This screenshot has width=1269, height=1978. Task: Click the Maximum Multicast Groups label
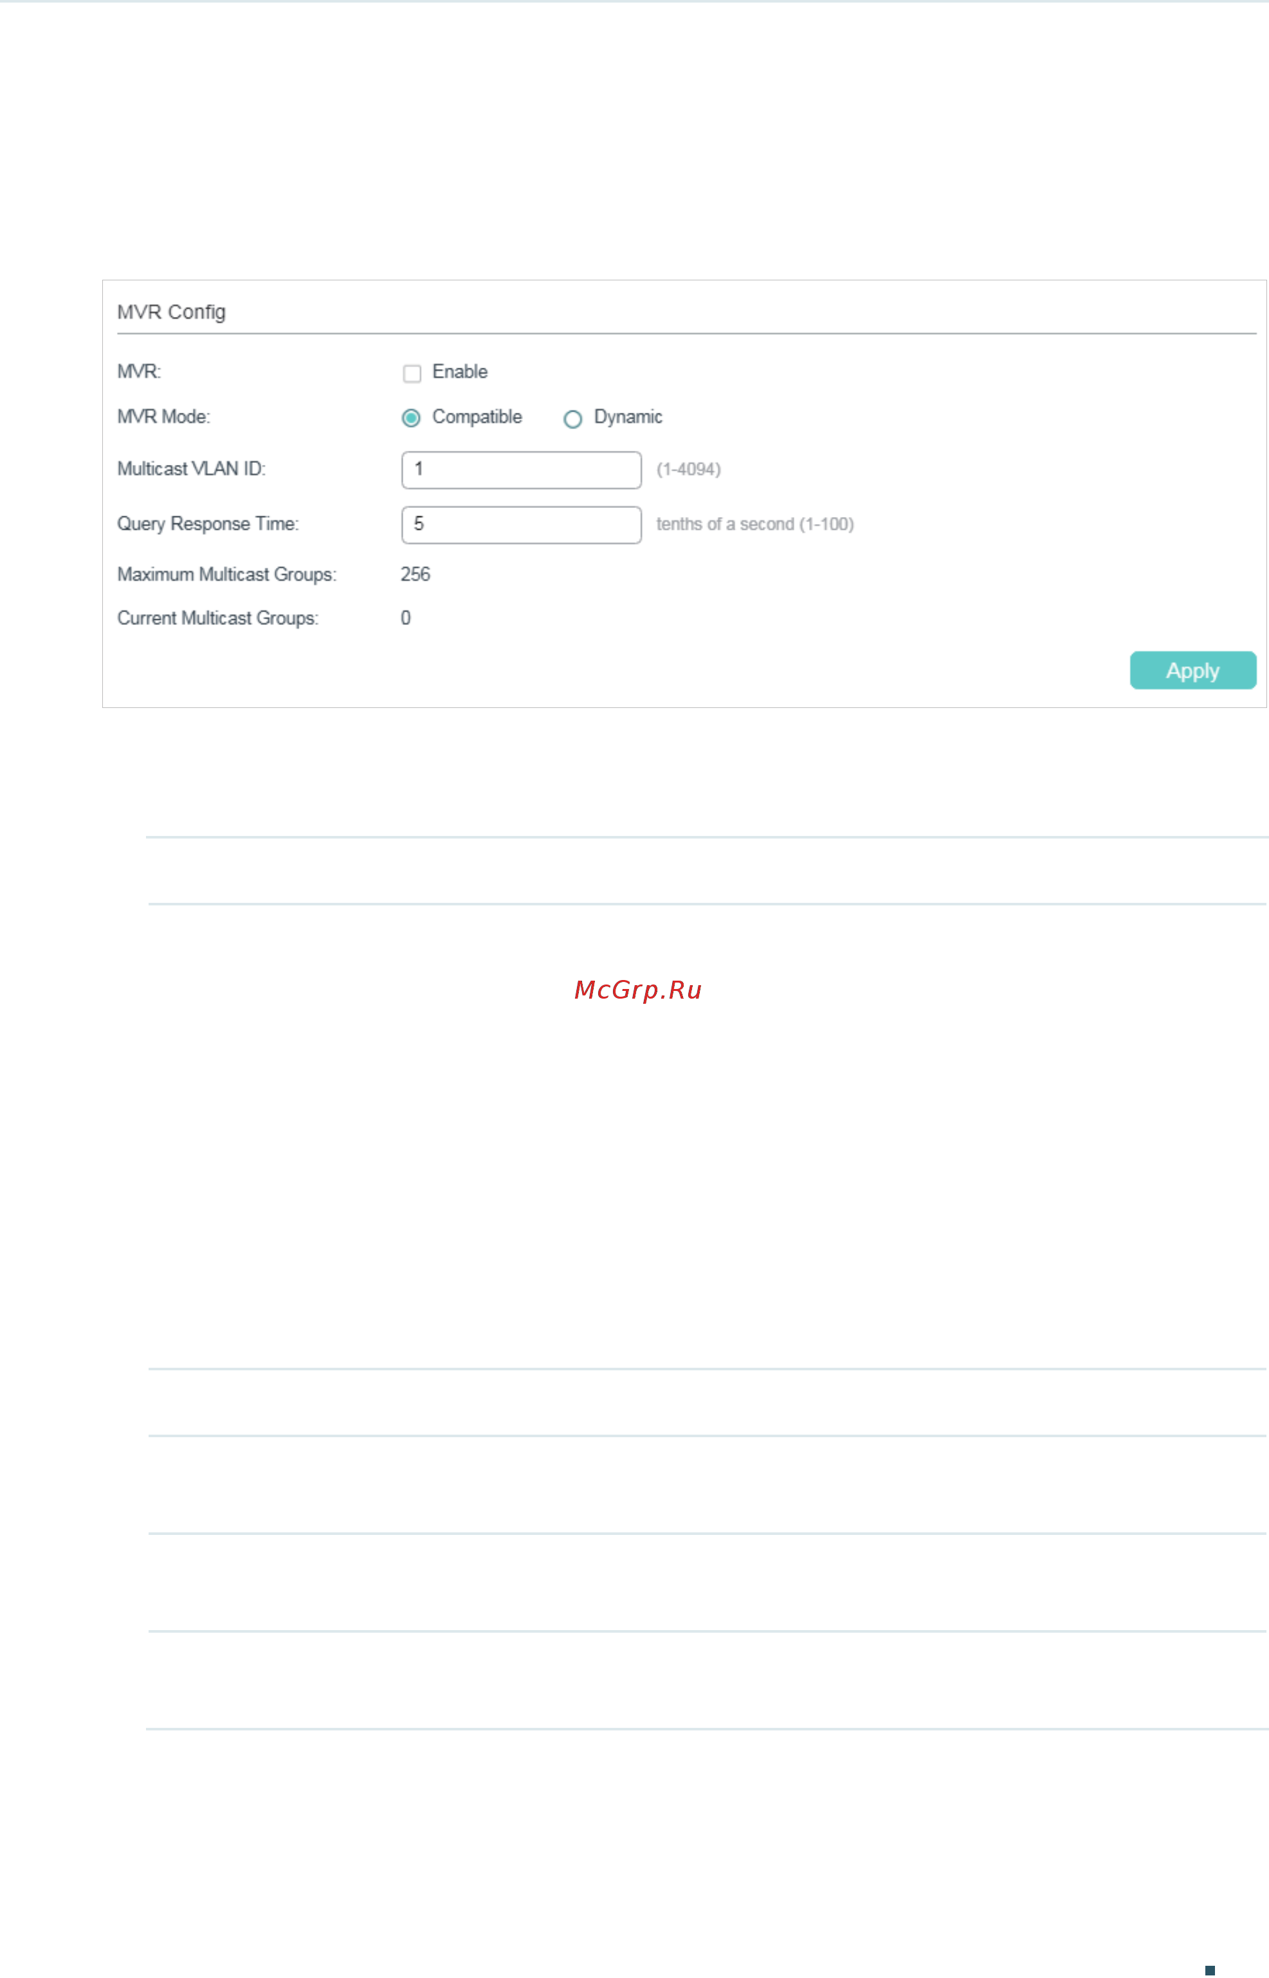pos(226,575)
